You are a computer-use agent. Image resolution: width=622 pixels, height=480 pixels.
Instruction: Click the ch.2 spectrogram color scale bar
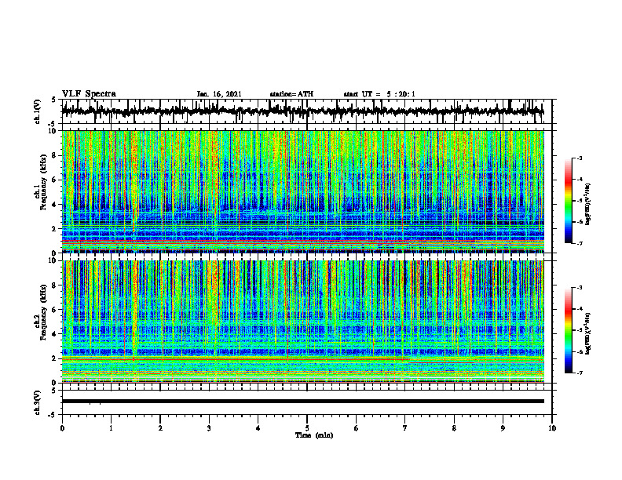click(x=568, y=330)
